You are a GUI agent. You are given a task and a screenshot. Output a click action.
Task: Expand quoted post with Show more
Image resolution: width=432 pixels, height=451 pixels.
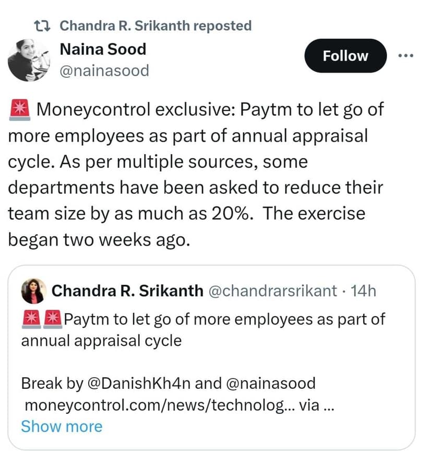62,426
